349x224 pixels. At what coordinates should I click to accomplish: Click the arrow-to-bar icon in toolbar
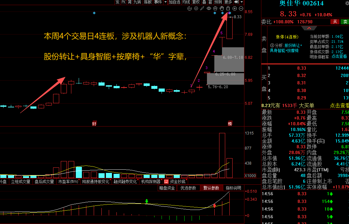click(236, 2)
